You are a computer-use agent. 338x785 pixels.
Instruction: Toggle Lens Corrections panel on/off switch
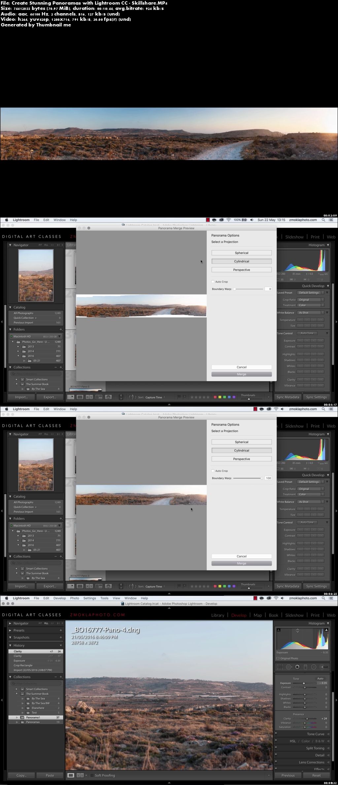point(276,762)
